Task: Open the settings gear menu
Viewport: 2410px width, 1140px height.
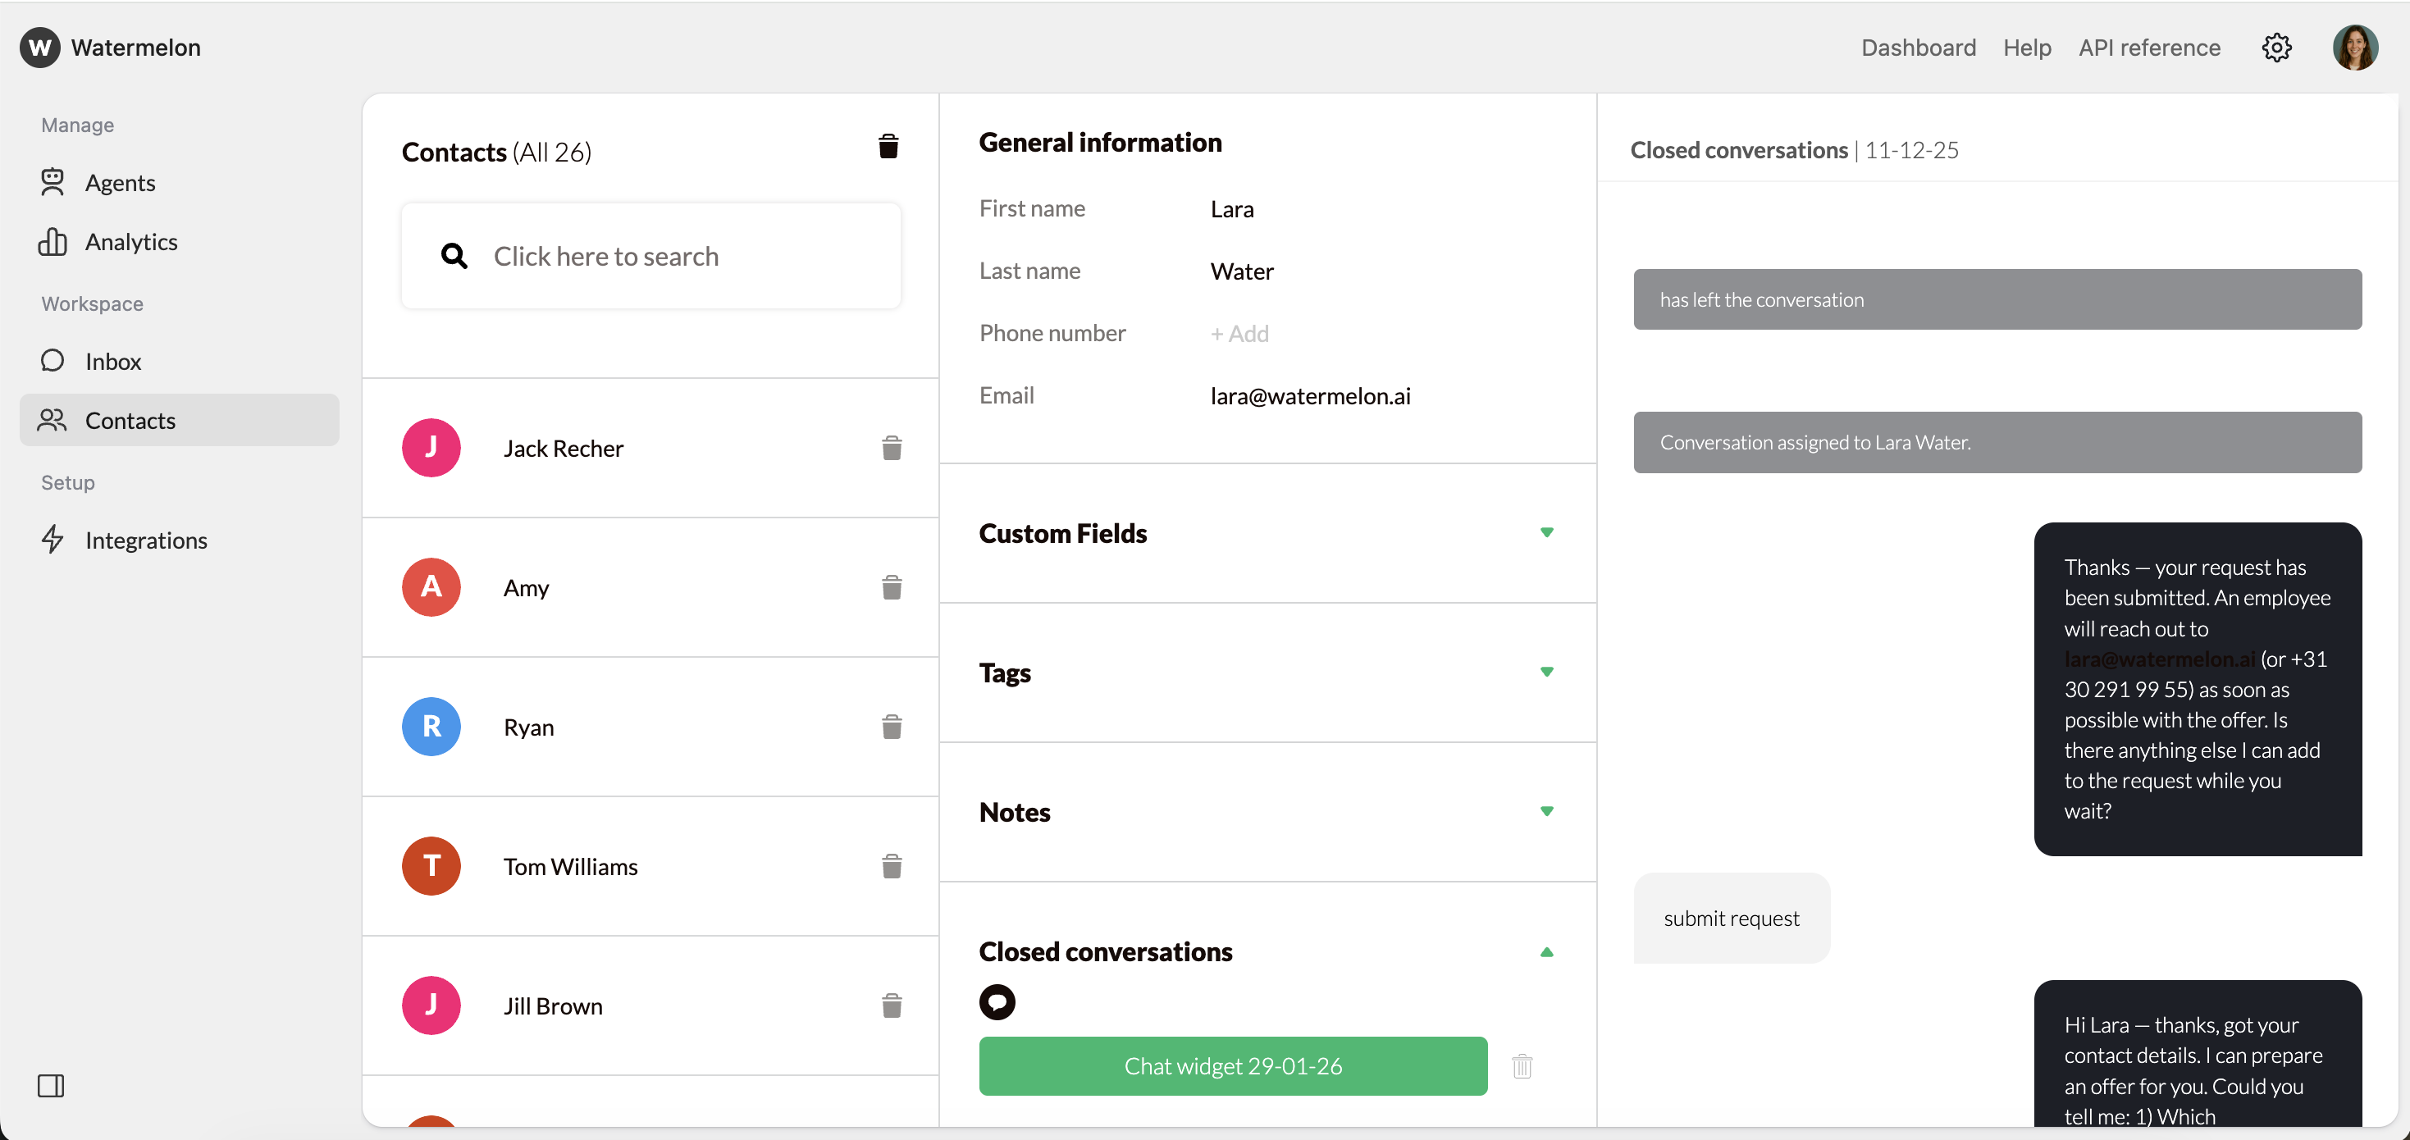Action: 2276,47
